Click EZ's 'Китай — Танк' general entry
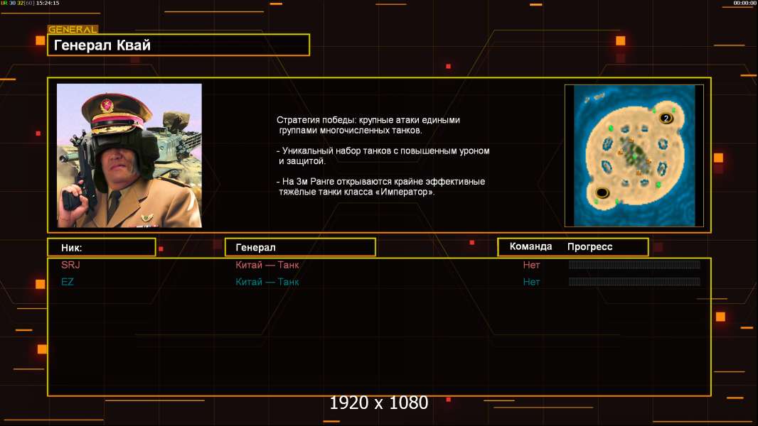Image resolution: width=758 pixels, height=426 pixels. click(x=267, y=282)
